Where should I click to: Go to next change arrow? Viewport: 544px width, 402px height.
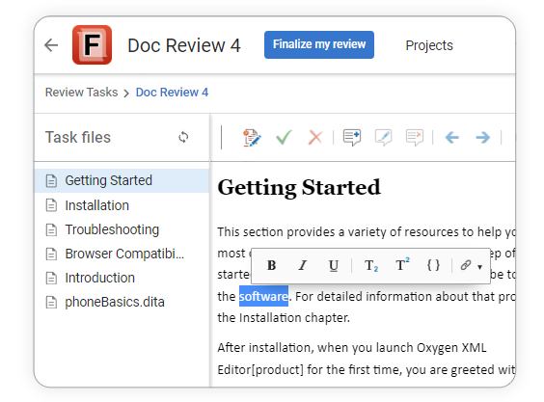tap(483, 137)
